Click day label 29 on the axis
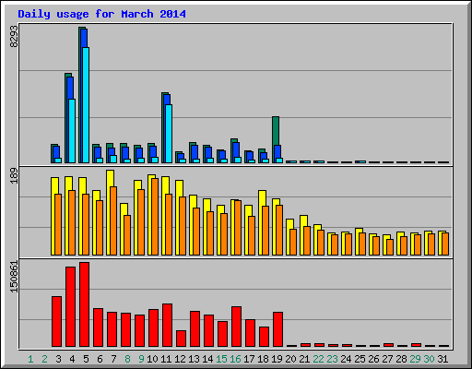 tap(415, 359)
